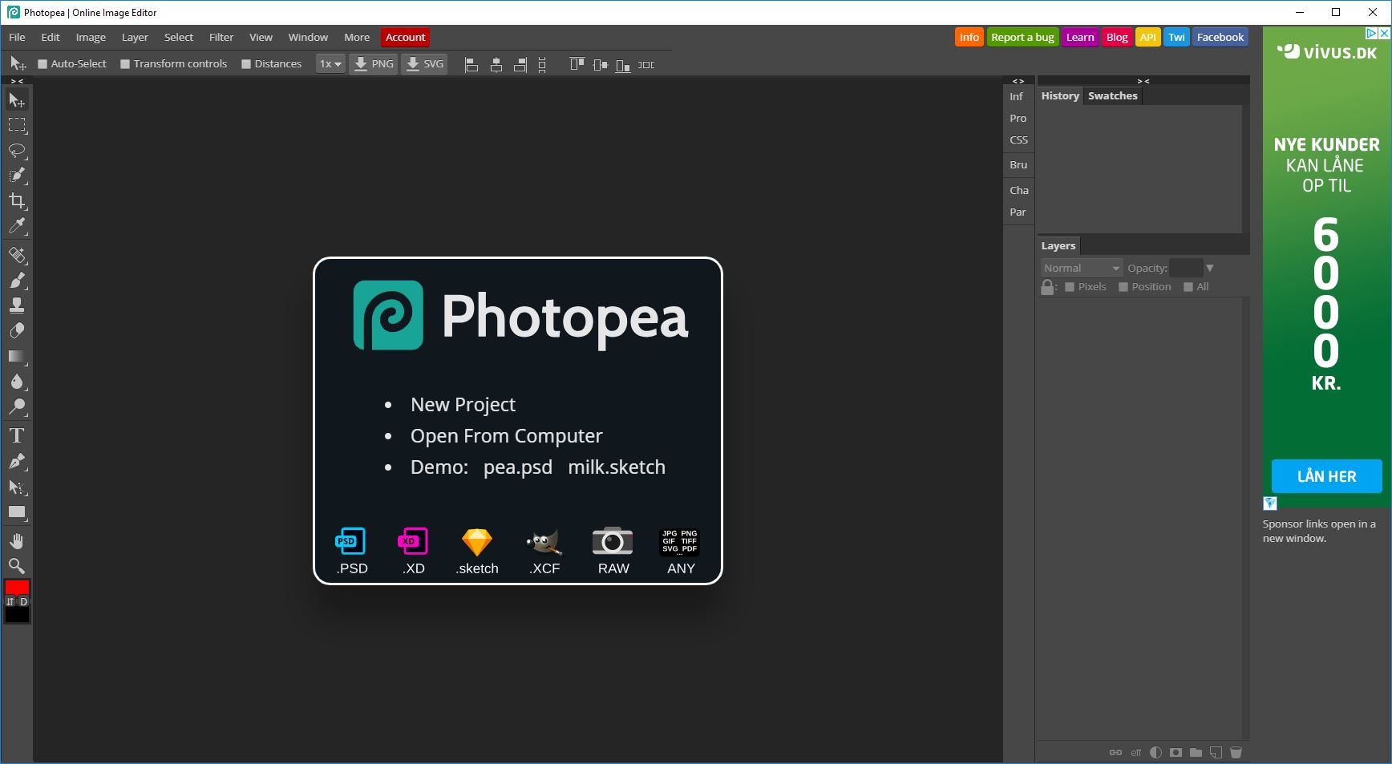The image size is (1392, 764).
Task: Click the SVG quick export button
Action: coord(424,64)
